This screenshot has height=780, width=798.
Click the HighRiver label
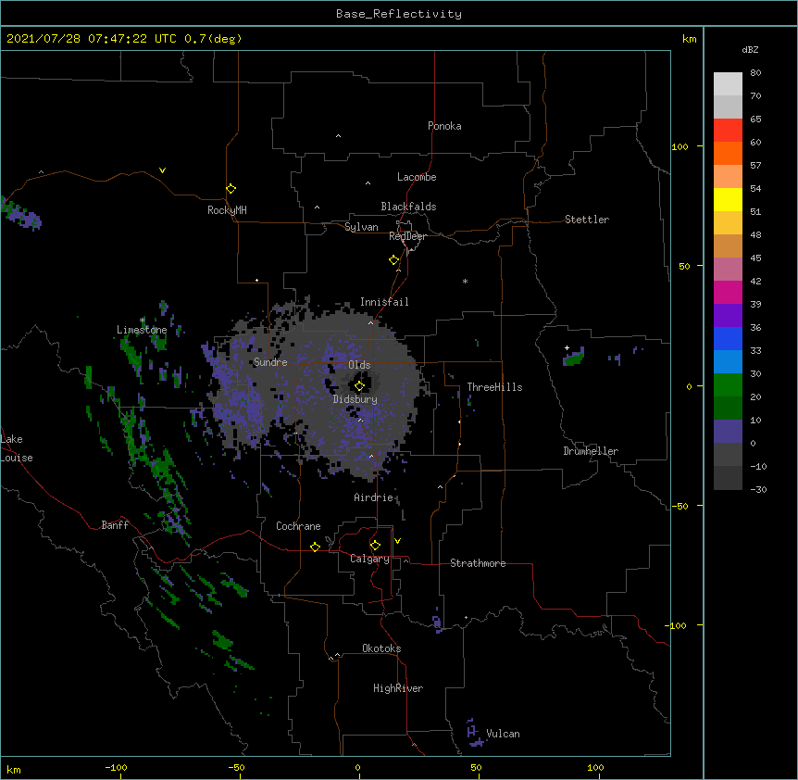pos(398,688)
